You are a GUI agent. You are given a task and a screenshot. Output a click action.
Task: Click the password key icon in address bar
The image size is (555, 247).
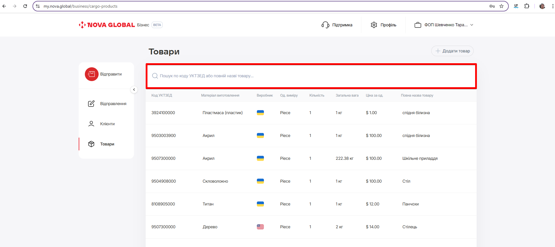[492, 6]
